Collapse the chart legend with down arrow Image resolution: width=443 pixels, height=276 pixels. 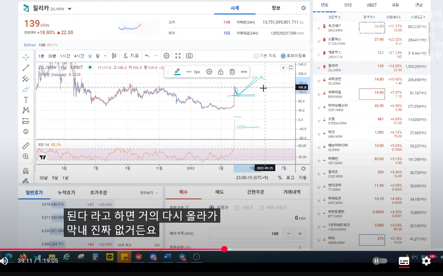[283, 68]
